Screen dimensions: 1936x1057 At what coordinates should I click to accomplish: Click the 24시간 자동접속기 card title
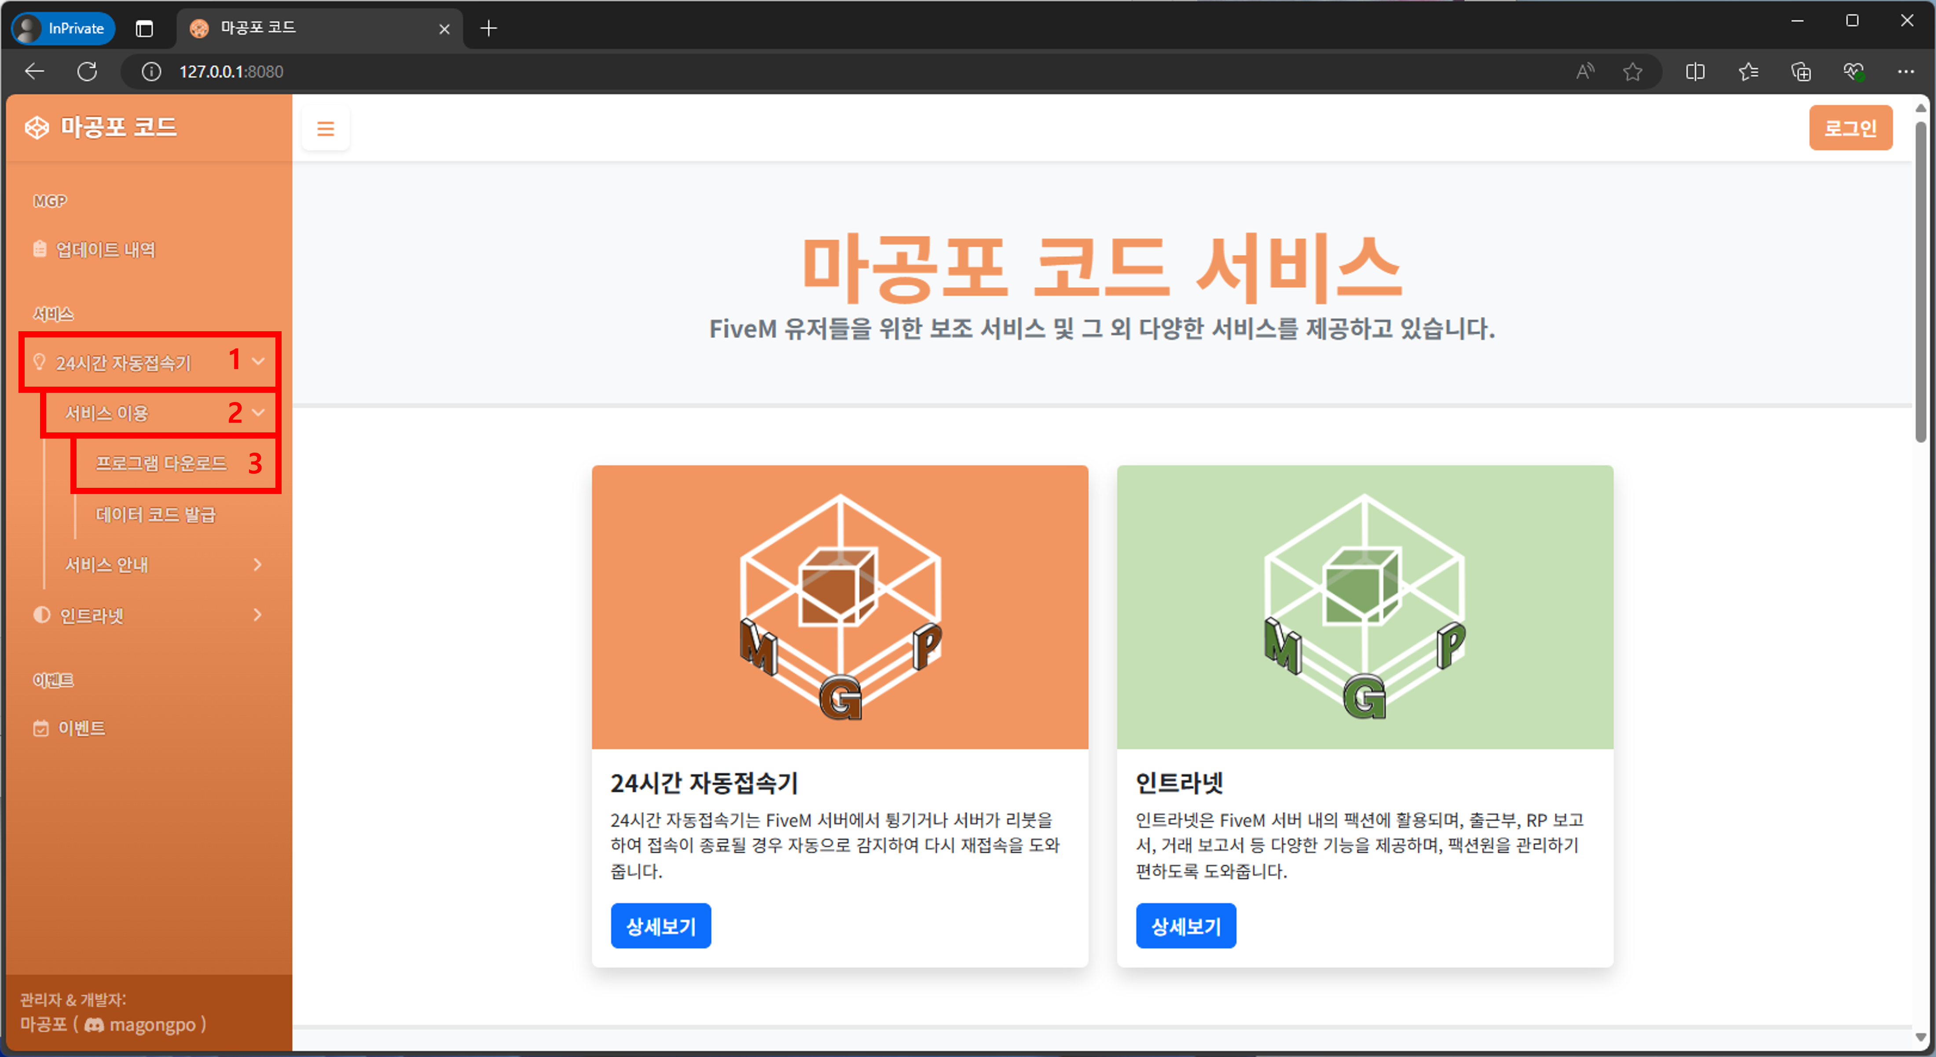(x=704, y=783)
